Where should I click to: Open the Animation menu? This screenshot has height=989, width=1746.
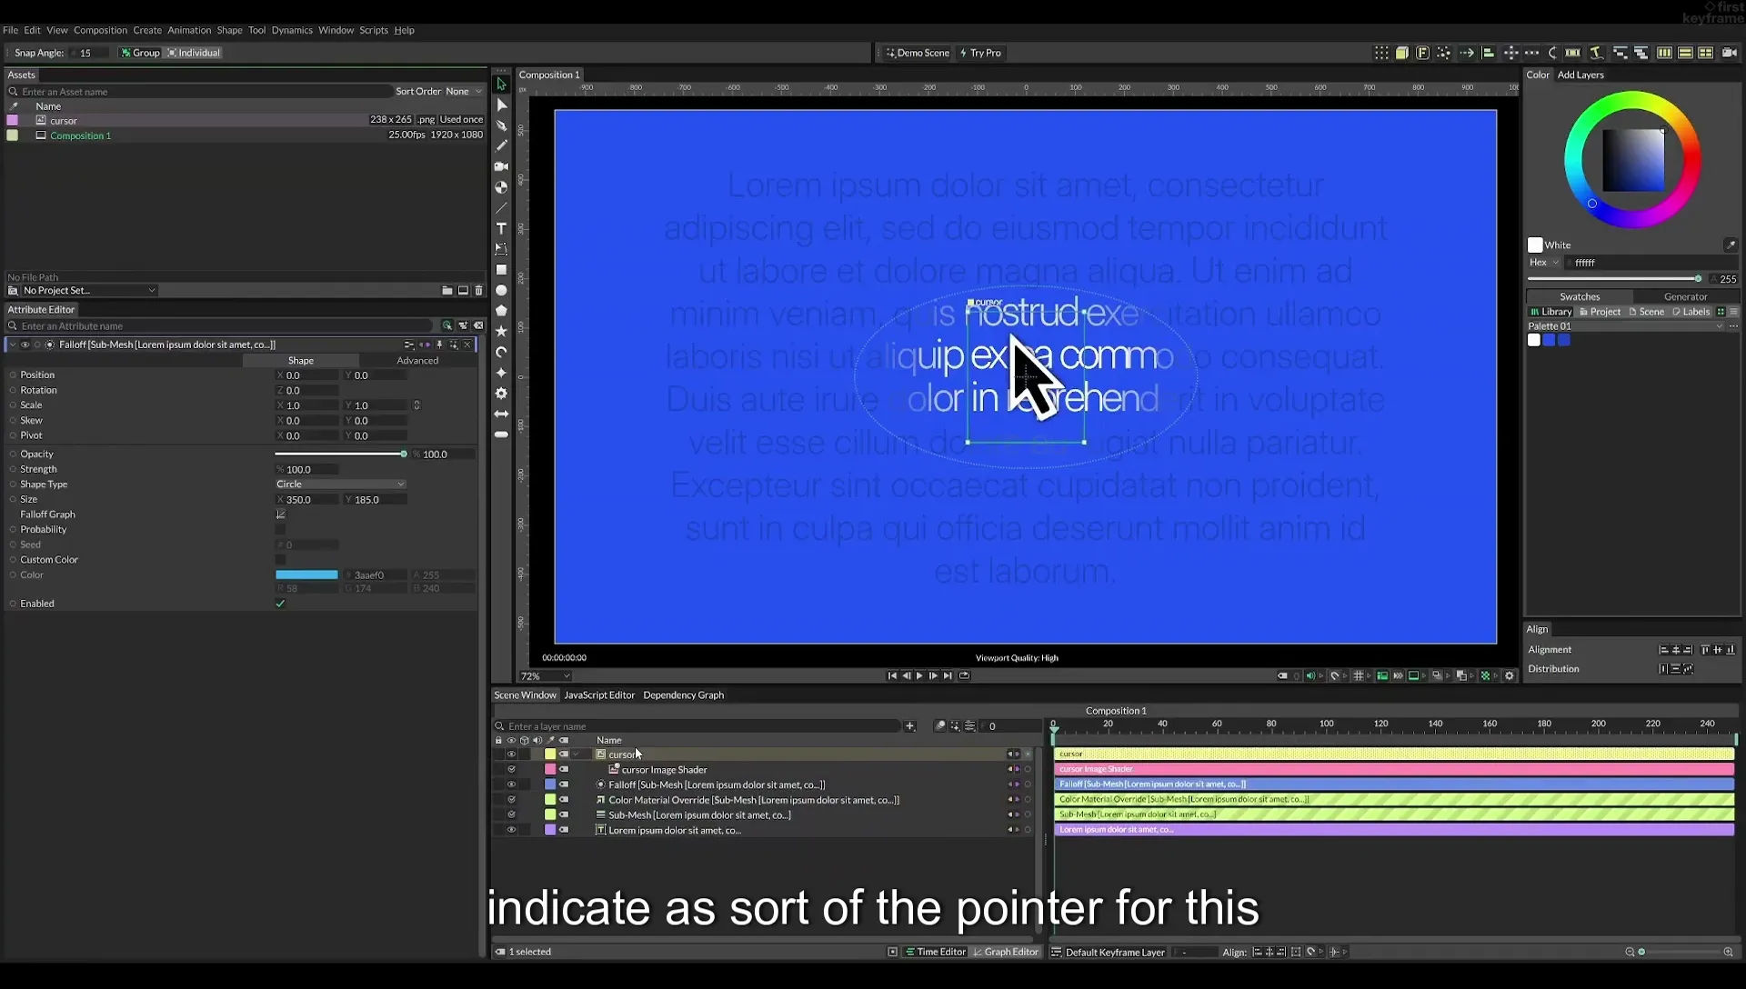(189, 30)
